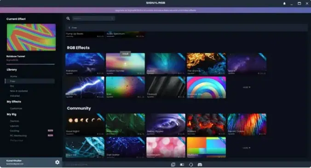Open Cooling under My Rig

[14, 131]
